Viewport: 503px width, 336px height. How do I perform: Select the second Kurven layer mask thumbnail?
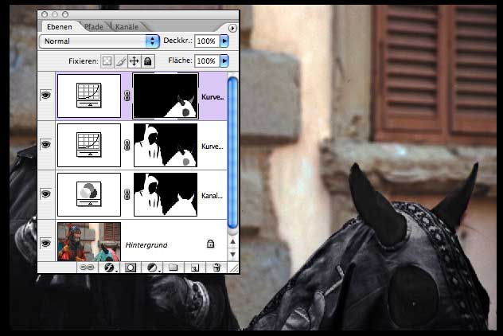pos(166,146)
